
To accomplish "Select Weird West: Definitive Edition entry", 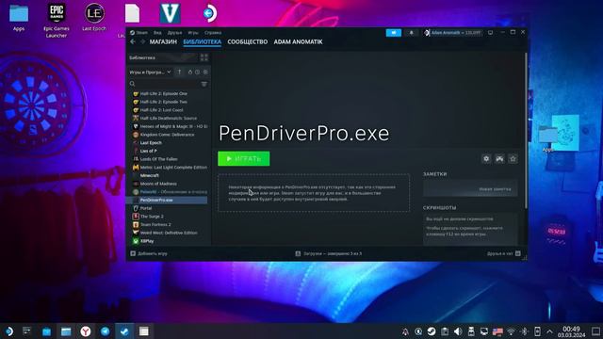I will click(168, 233).
